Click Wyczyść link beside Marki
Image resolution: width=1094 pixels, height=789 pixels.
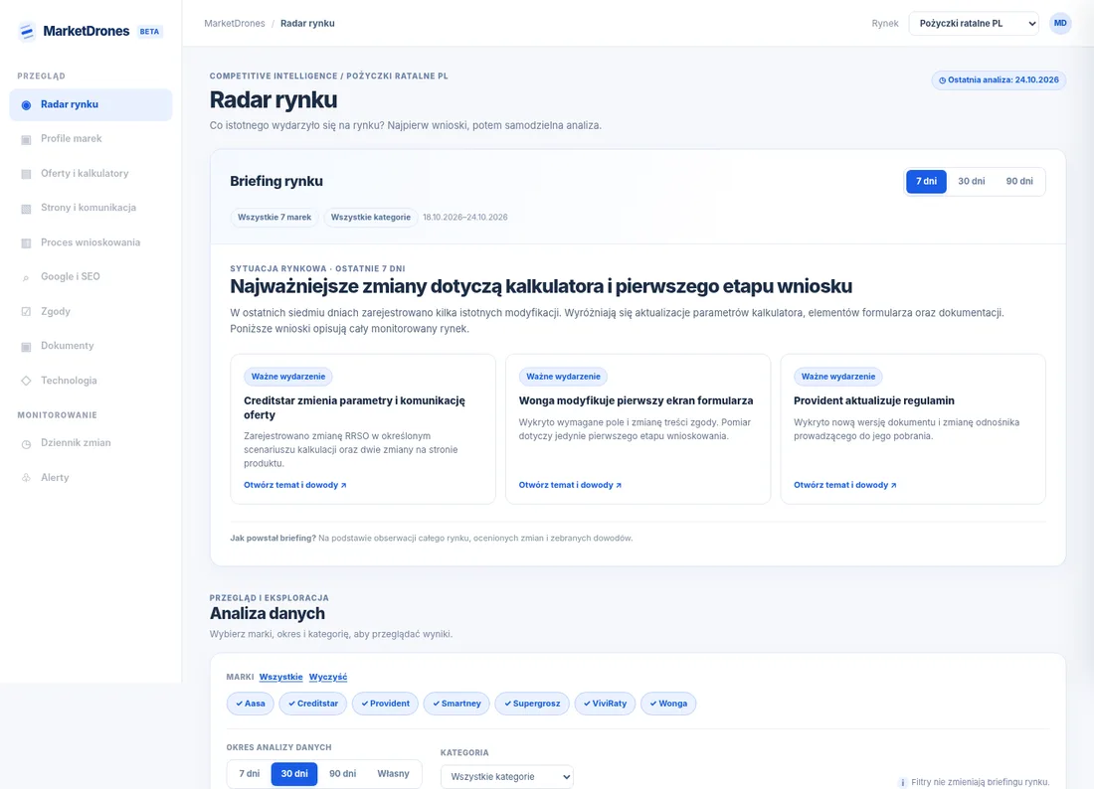[x=328, y=677]
